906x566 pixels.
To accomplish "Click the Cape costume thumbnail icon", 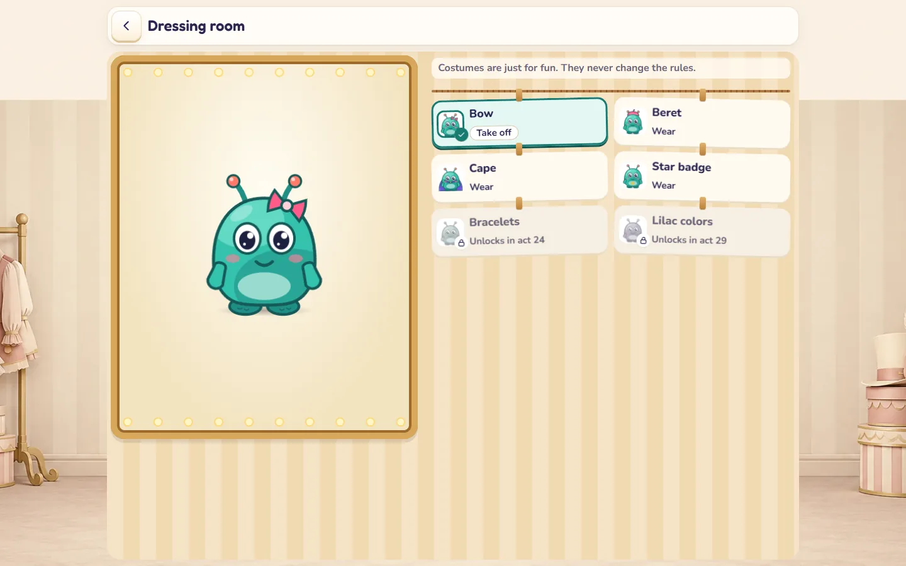I will point(450,179).
